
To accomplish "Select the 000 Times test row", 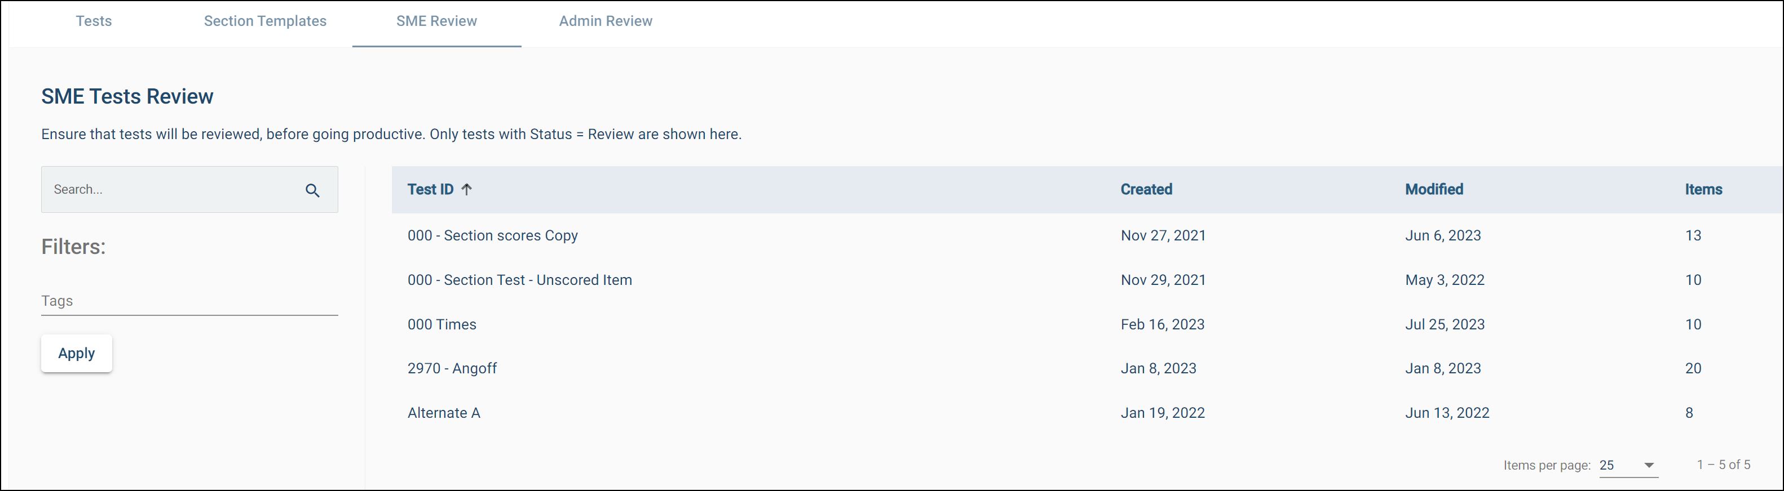I will click(442, 324).
